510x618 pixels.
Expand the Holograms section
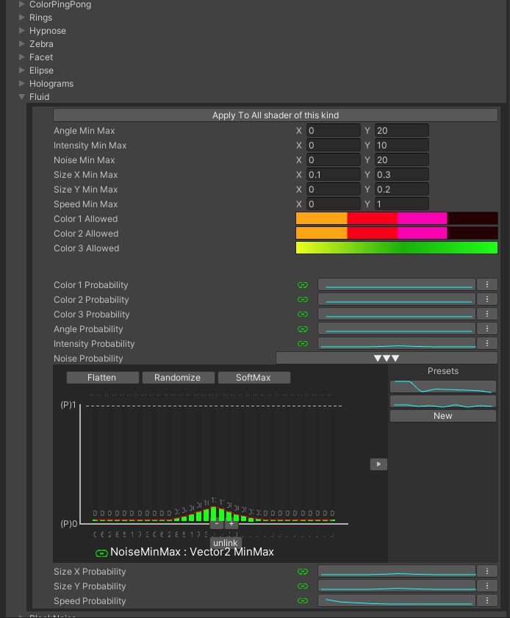pyautogui.click(x=22, y=84)
